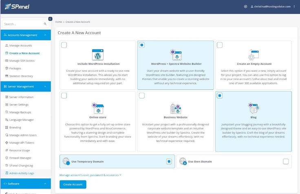Screen dimensions: 300x194
Task: Uncheck the Blog checkbox
Action: coord(220,96)
